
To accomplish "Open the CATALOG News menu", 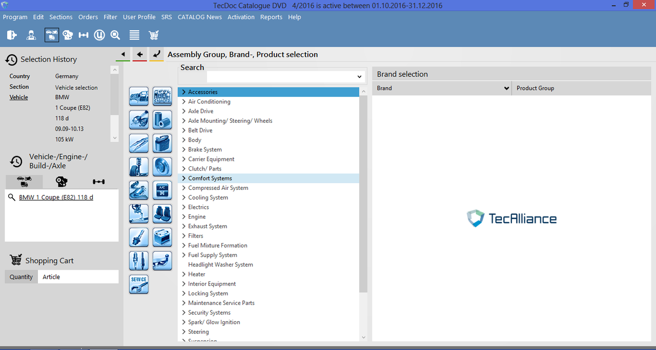I will [200, 17].
